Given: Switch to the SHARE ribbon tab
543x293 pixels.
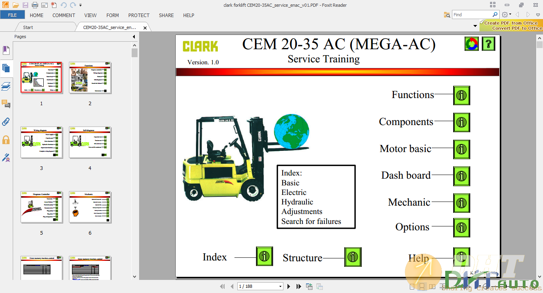Looking at the screenshot, I should pos(166,15).
